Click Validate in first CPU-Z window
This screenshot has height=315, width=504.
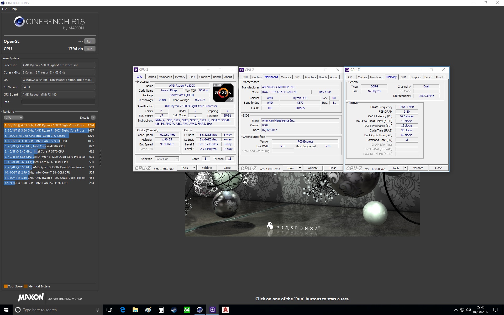point(207,168)
